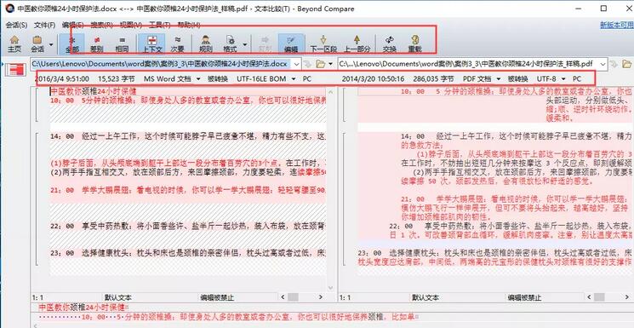
Task: Click the right pane gray arrow icon
Action: [x=614, y=64]
